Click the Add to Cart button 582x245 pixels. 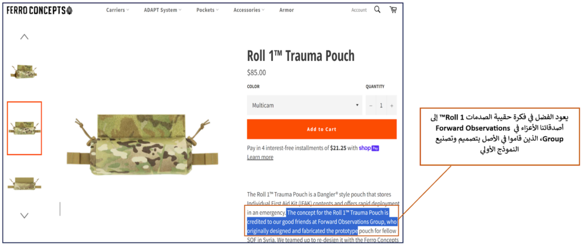click(x=322, y=129)
